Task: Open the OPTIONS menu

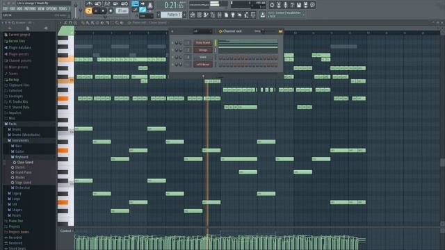Action: pos(51,9)
